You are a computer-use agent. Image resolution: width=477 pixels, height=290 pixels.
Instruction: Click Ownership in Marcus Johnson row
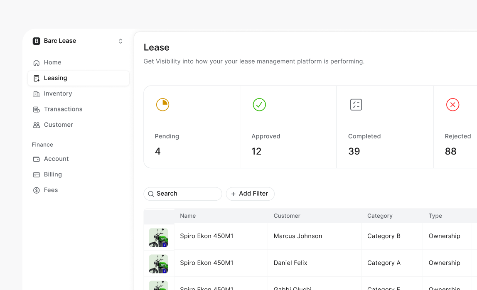tap(445, 236)
